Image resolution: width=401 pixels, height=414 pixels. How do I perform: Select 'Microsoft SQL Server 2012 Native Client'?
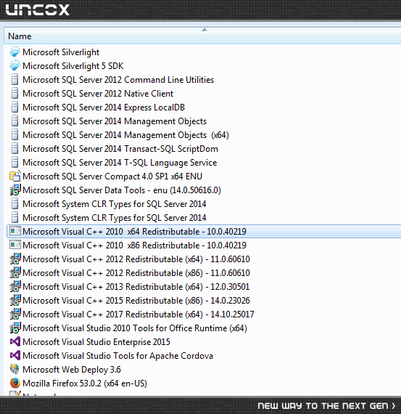98,94
